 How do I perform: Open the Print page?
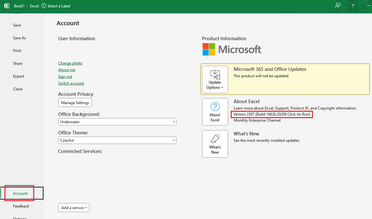click(17, 51)
